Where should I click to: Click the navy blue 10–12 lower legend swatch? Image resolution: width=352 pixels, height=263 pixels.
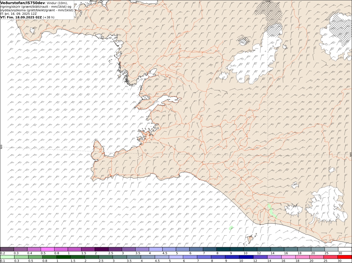tap(246, 257)
